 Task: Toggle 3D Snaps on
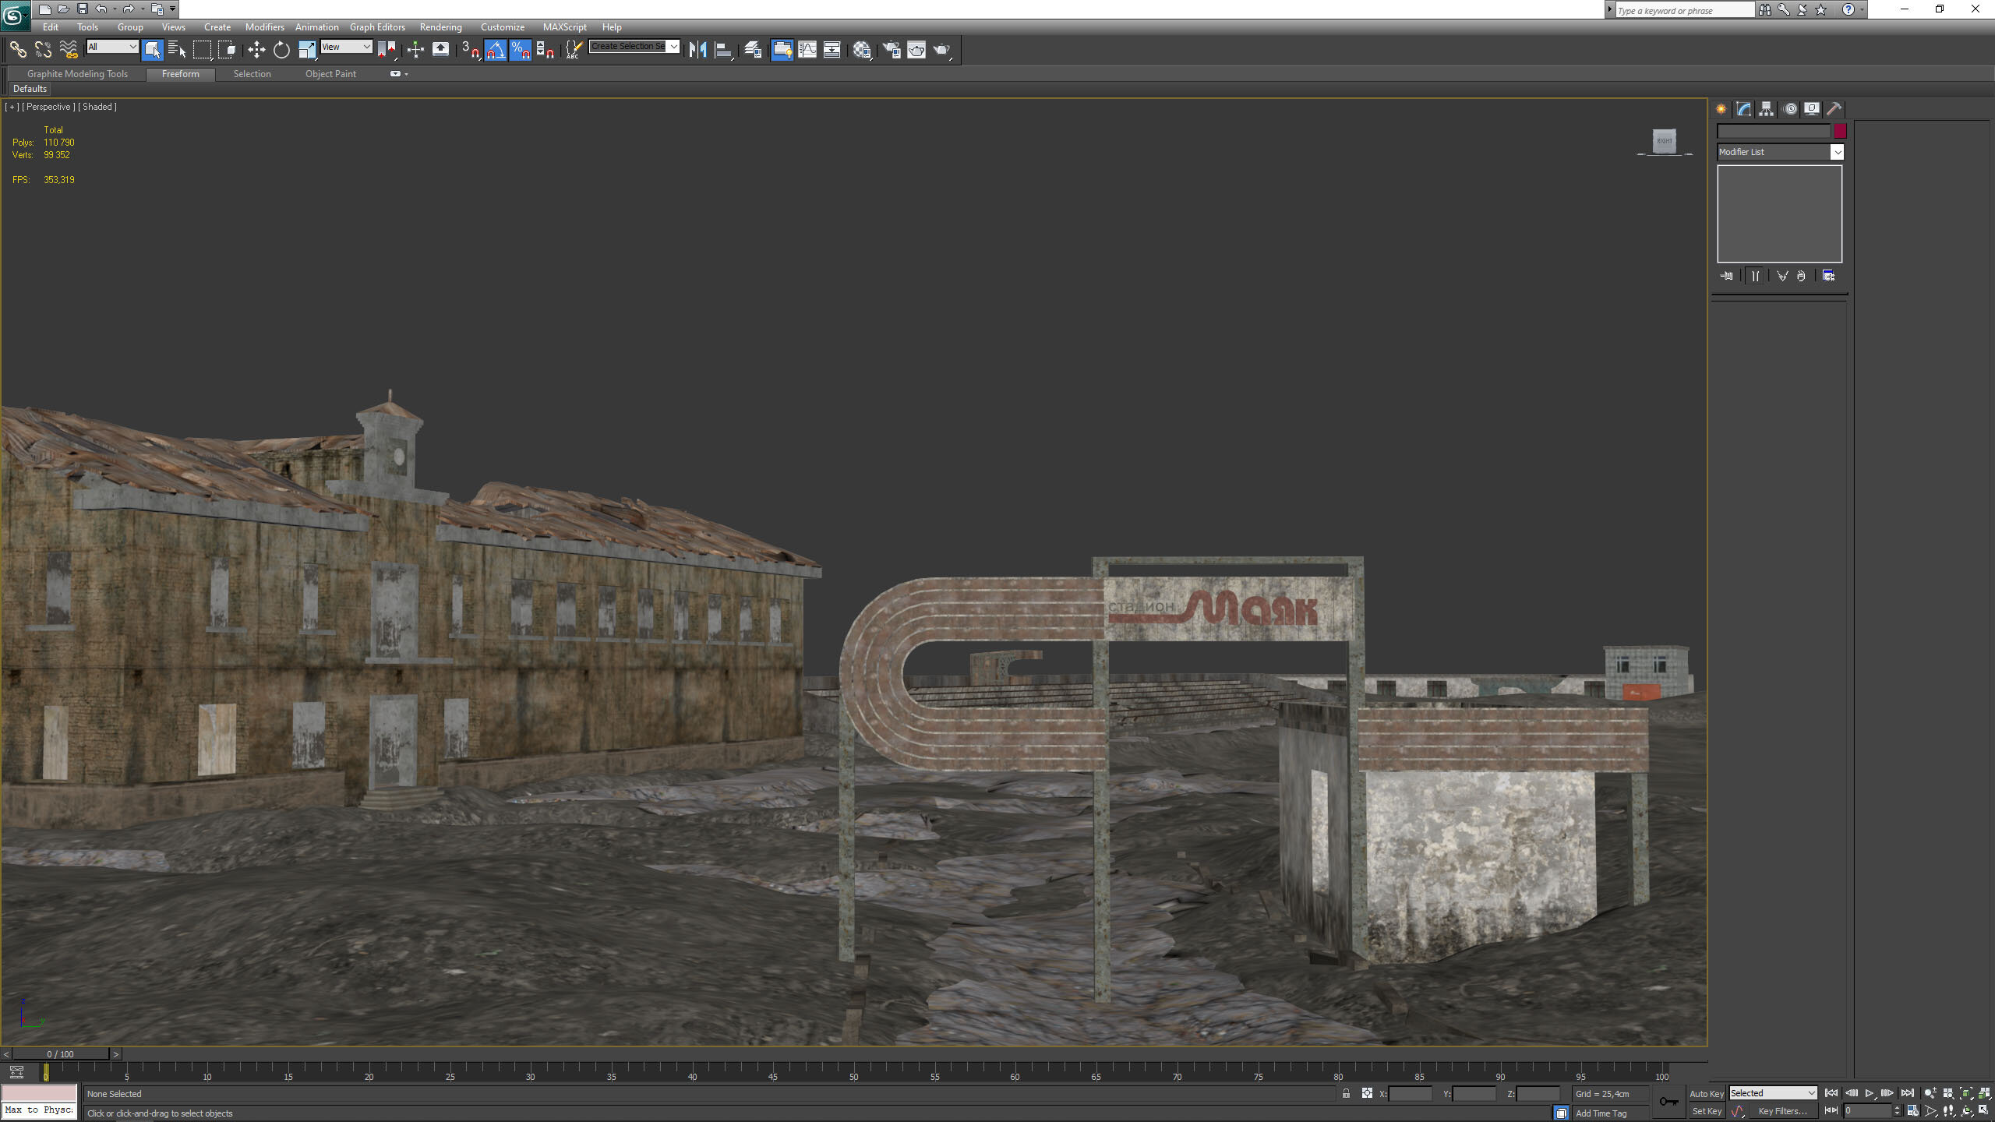click(470, 50)
